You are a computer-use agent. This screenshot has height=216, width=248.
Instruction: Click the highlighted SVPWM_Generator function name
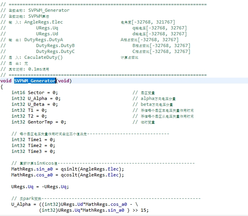pyautogui.click(x=35, y=81)
